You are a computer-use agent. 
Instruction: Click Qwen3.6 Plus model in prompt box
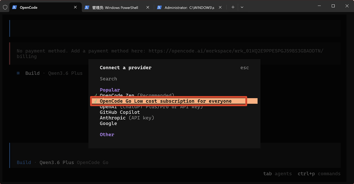pos(57,162)
